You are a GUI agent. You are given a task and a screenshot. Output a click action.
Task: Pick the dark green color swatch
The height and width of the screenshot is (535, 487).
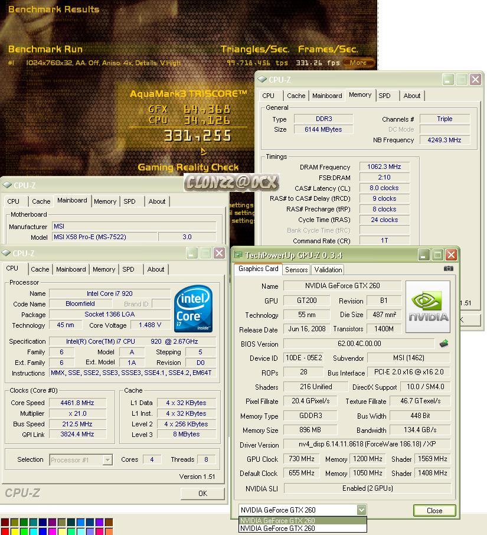tap(24, 523)
